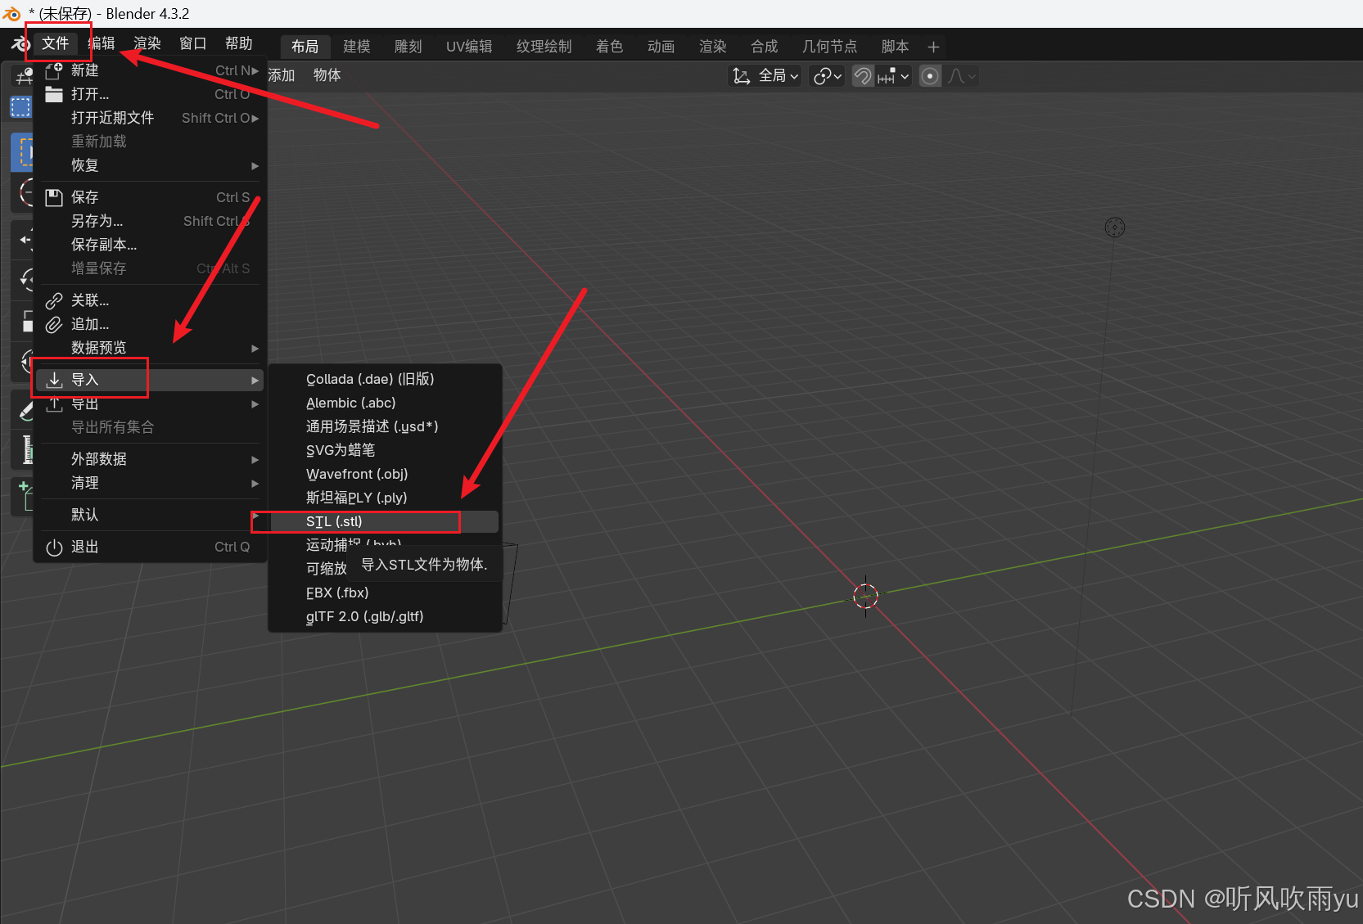The image size is (1363, 924).
Task: Click the Blender logo icon in the menu bar
Action: pos(20,44)
